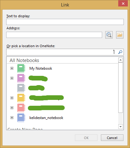Click the search magnifier in location box
Viewport: 130px width, 148px height.
tap(120, 52)
